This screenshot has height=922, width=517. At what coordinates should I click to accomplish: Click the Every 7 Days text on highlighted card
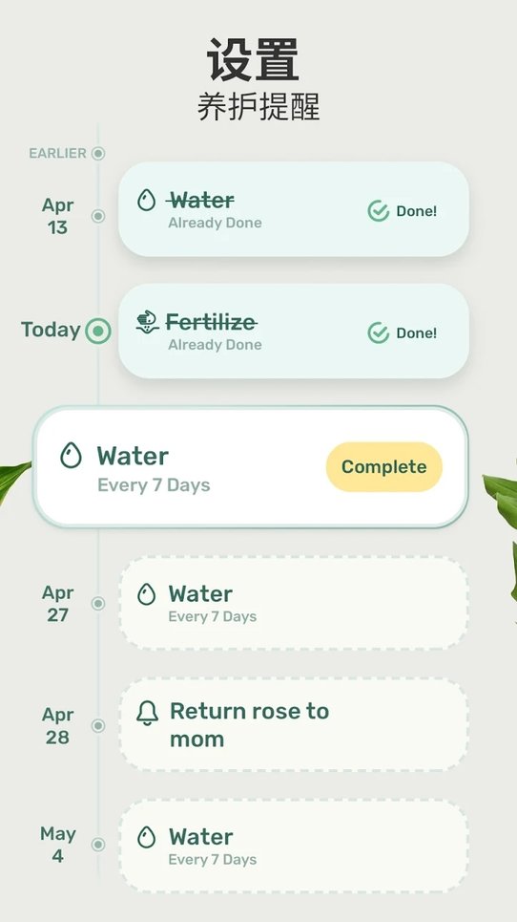click(154, 485)
